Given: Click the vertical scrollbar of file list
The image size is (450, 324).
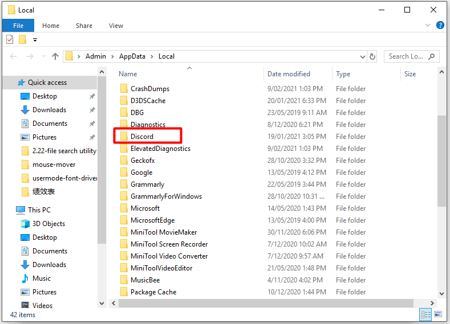Looking at the screenshot, I should click(441, 159).
